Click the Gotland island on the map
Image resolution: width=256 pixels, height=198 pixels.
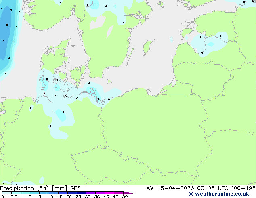click(x=148, y=46)
